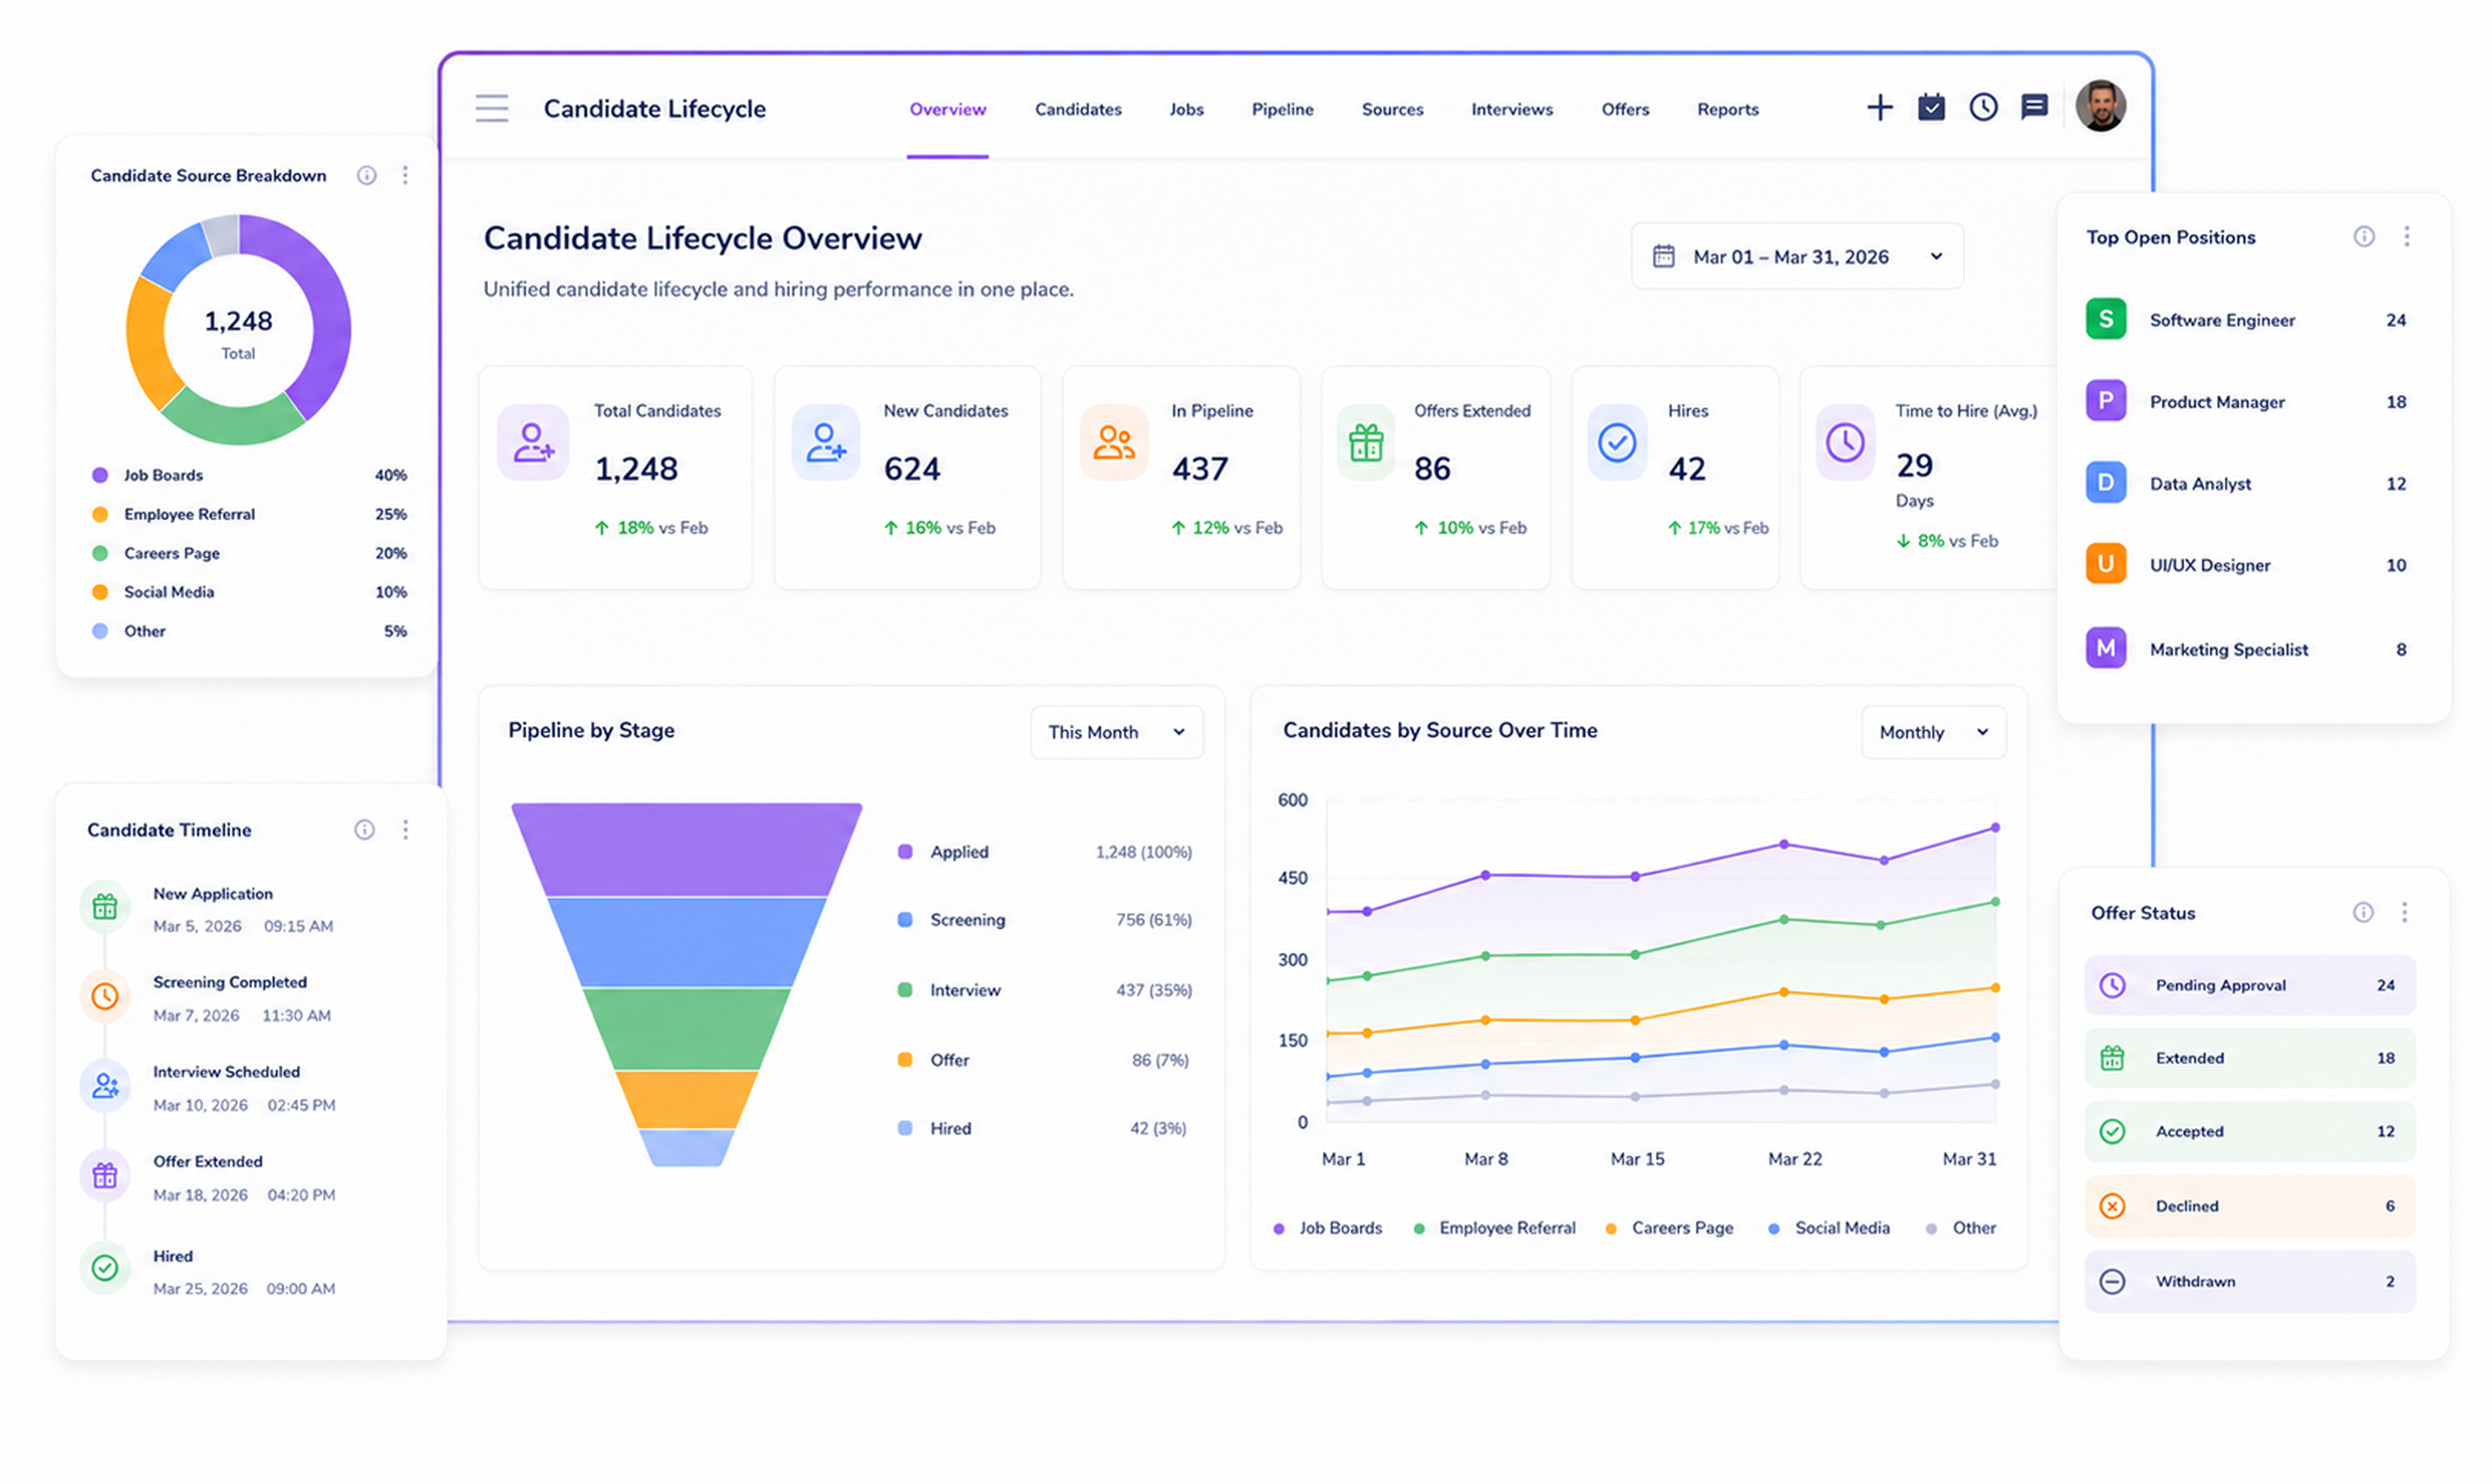Click info icon on Candidate Timeline
Image resolution: width=2492 pixels, height=1484 pixels.
(364, 830)
